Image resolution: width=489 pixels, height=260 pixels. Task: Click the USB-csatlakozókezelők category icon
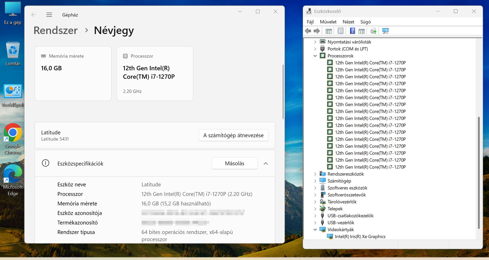coord(323,216)
